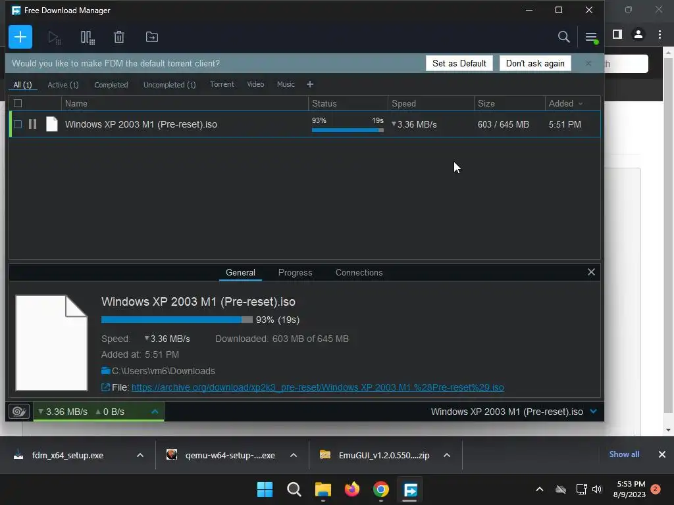Click Don't ask again button
The image size is (674, 505).
coord(535,63)
